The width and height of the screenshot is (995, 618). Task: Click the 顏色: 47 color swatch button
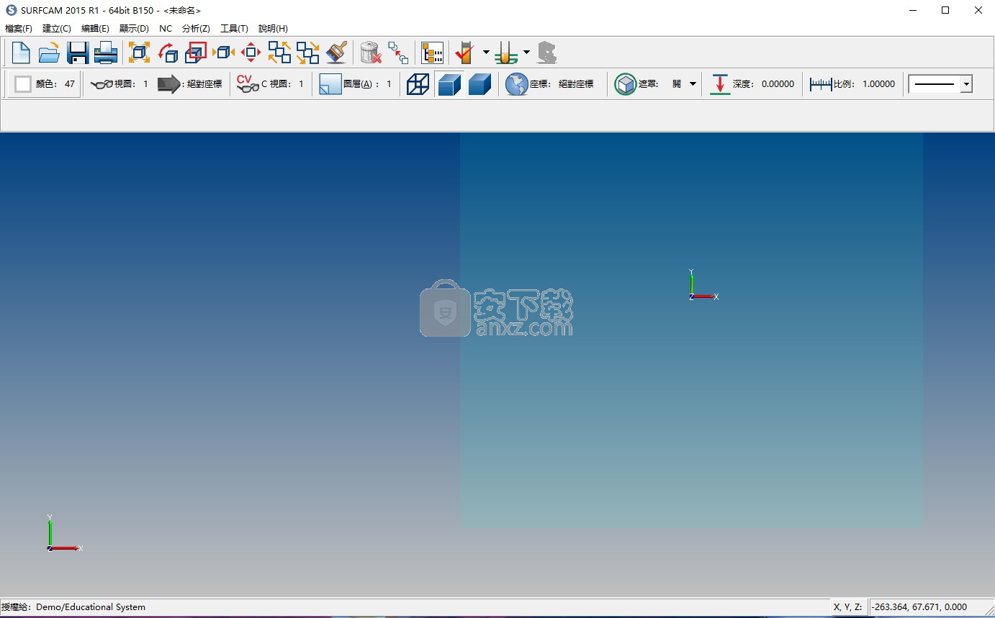point(44,84)
